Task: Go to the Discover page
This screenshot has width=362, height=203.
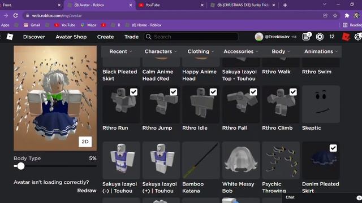Action: [34, 37]
